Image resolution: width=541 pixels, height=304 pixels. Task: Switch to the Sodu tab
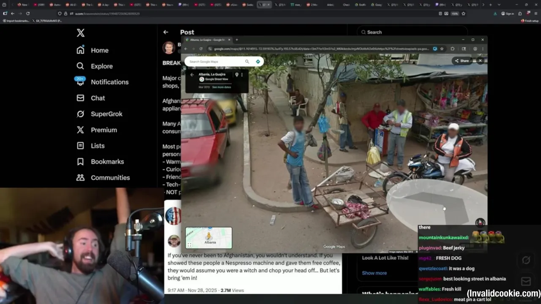[x=248, y=5]
